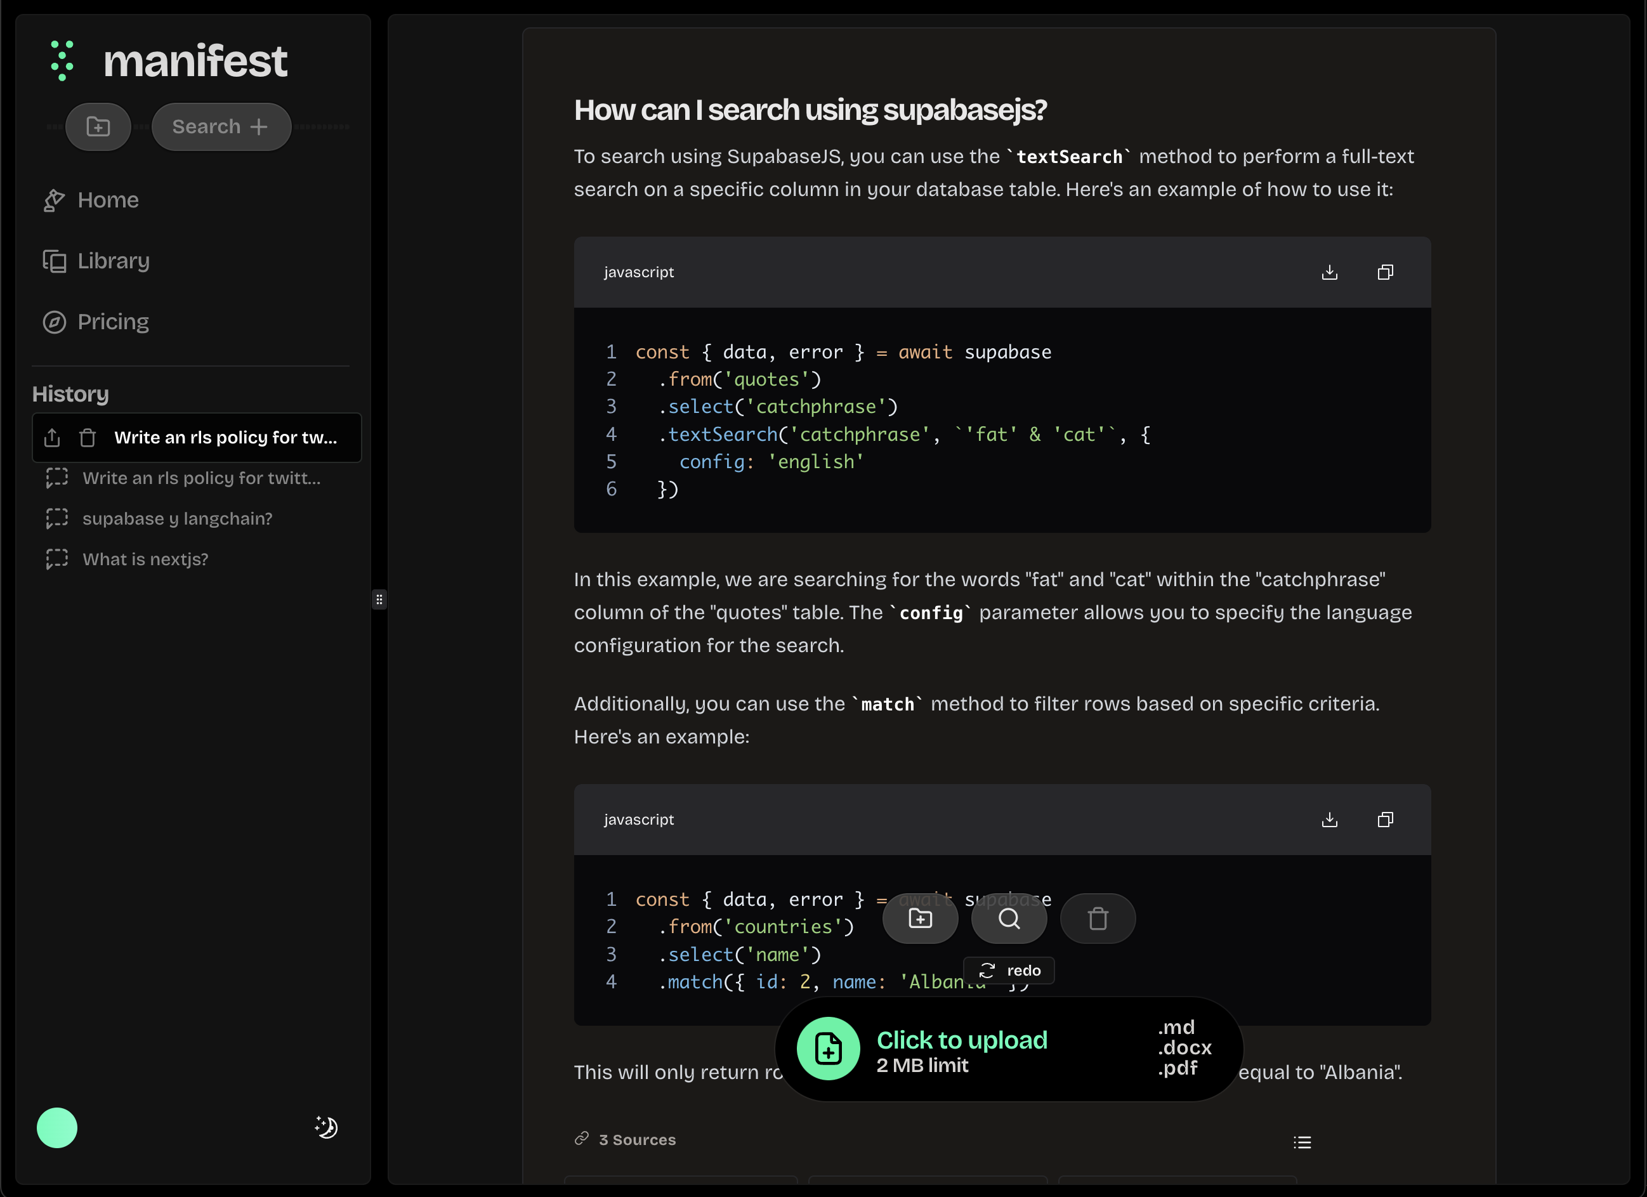Delete the selected history entry
Image resolution: width=1647 pixels, height=1197 pixels.
click(87, 438)
